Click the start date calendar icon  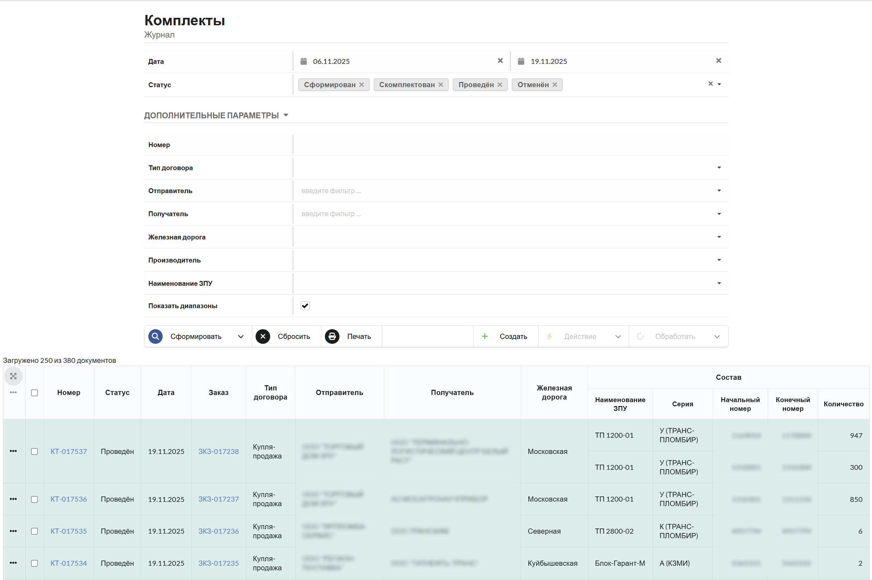point(303,61)
